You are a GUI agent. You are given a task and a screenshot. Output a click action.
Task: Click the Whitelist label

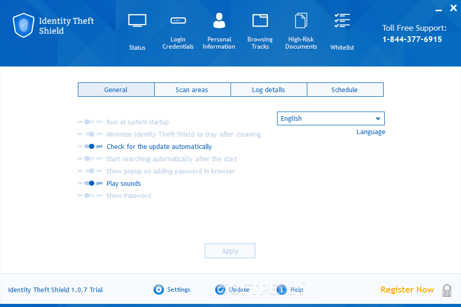[x=342, y=48]
